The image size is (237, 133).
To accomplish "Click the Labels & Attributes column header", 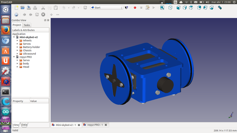I will click(24, 30).
